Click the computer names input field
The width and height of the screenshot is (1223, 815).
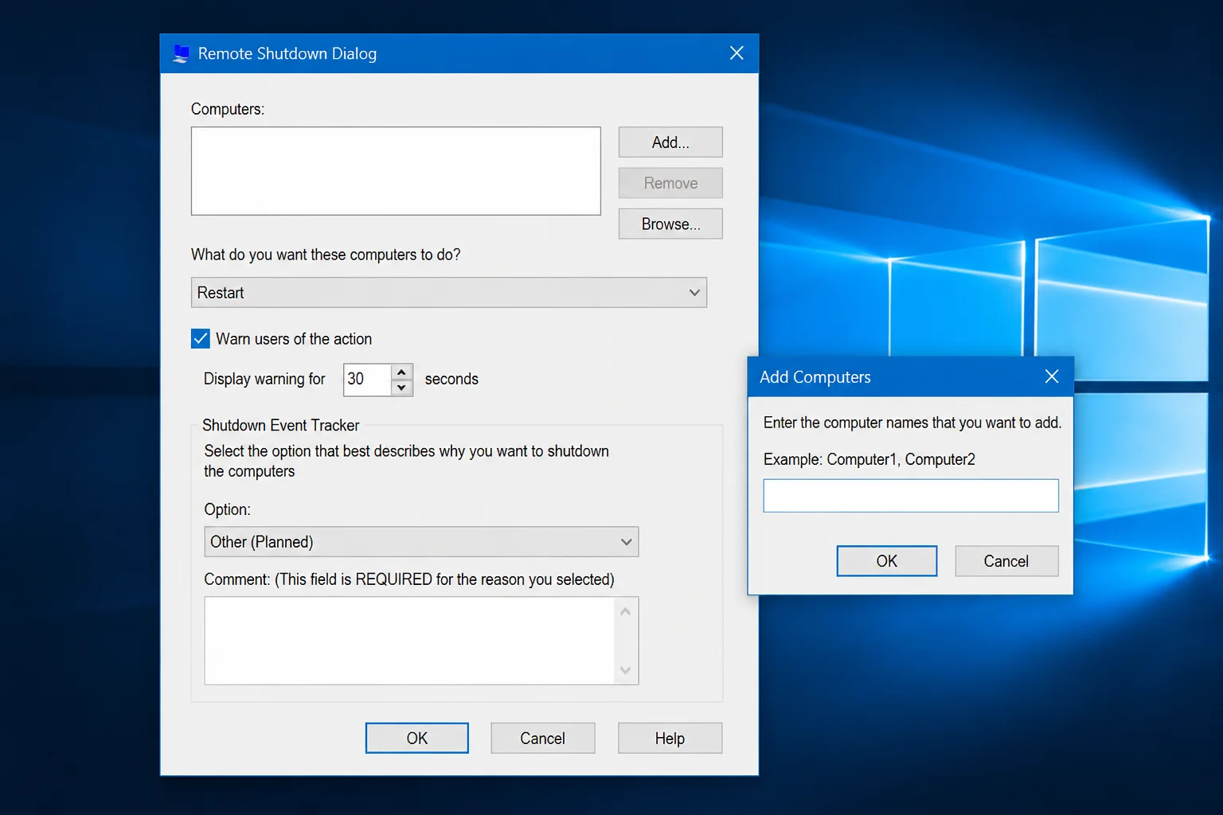911,496
